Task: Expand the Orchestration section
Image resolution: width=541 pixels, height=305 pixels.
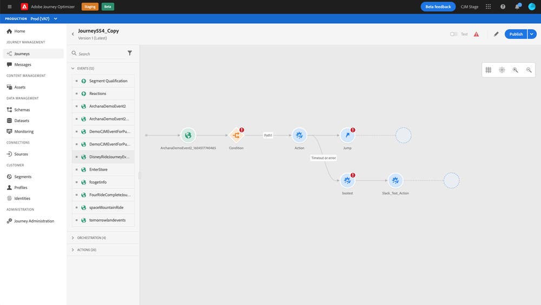Action: pos(73,238)
